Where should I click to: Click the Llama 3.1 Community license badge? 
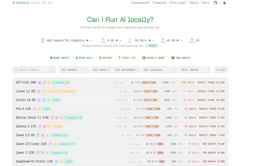(x=61, y=91)
